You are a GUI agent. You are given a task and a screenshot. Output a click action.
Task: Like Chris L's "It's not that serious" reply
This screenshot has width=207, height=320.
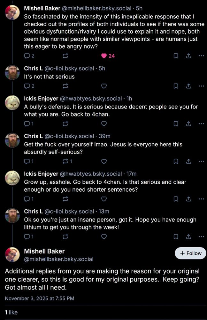[x=104, y=86]
